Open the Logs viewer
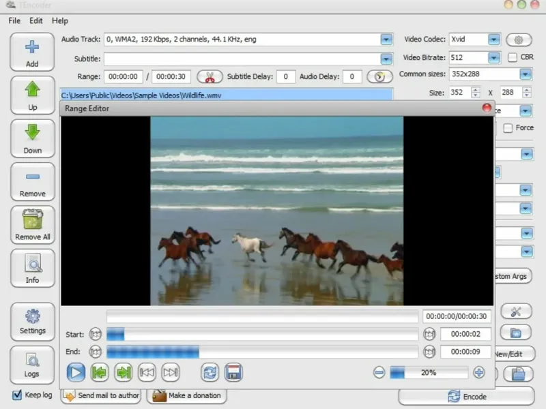Viewport: 546px width, 409px height. click(x=32, y=365)
